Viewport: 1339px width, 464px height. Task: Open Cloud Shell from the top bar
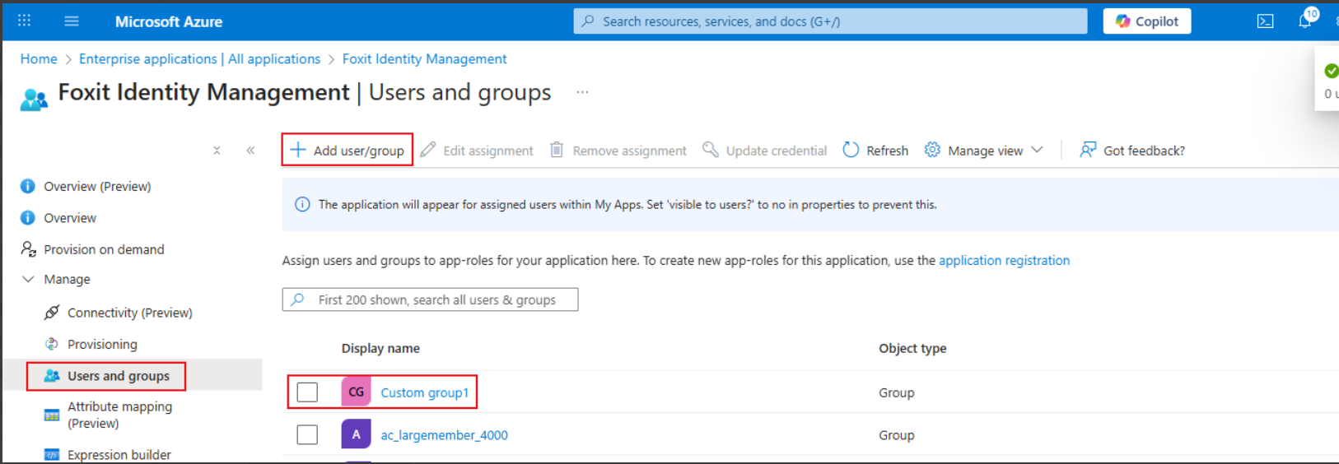(x=1265, y=21)
